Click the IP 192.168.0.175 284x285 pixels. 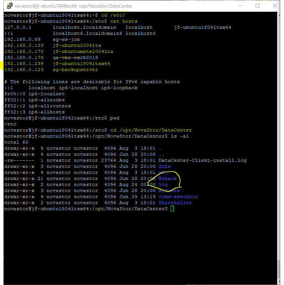pyautogui.click(x=24, y=51)
